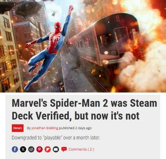Screen dimensions: 166x159
Task: Share the article via the email icon
Action: point(56,149)
